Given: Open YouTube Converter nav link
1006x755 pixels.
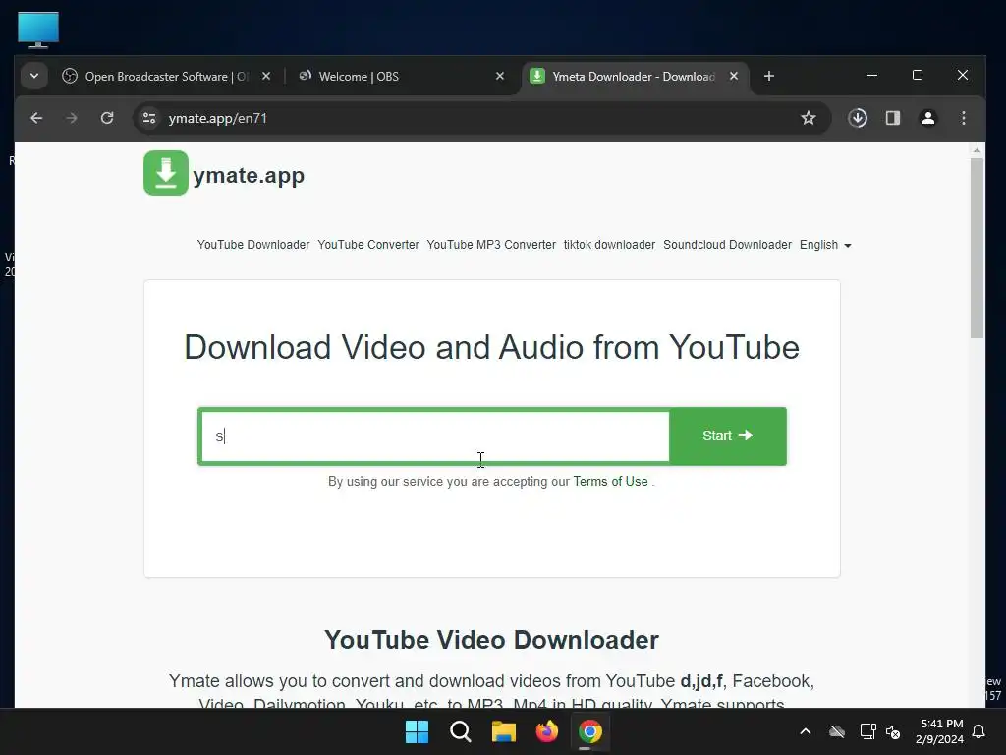Looking at the screenshot, I should (x=368, y=245).
